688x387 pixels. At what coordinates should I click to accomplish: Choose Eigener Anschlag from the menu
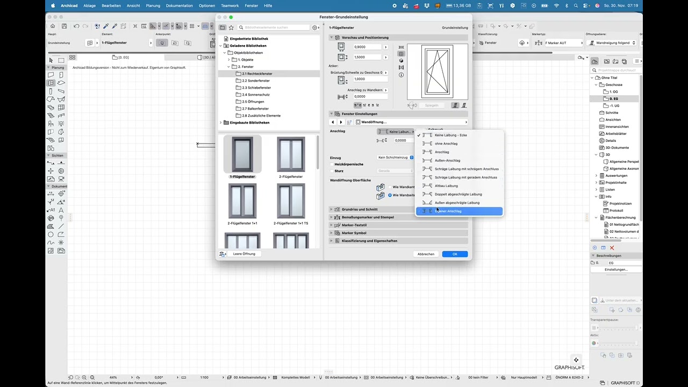click(460, 211)
